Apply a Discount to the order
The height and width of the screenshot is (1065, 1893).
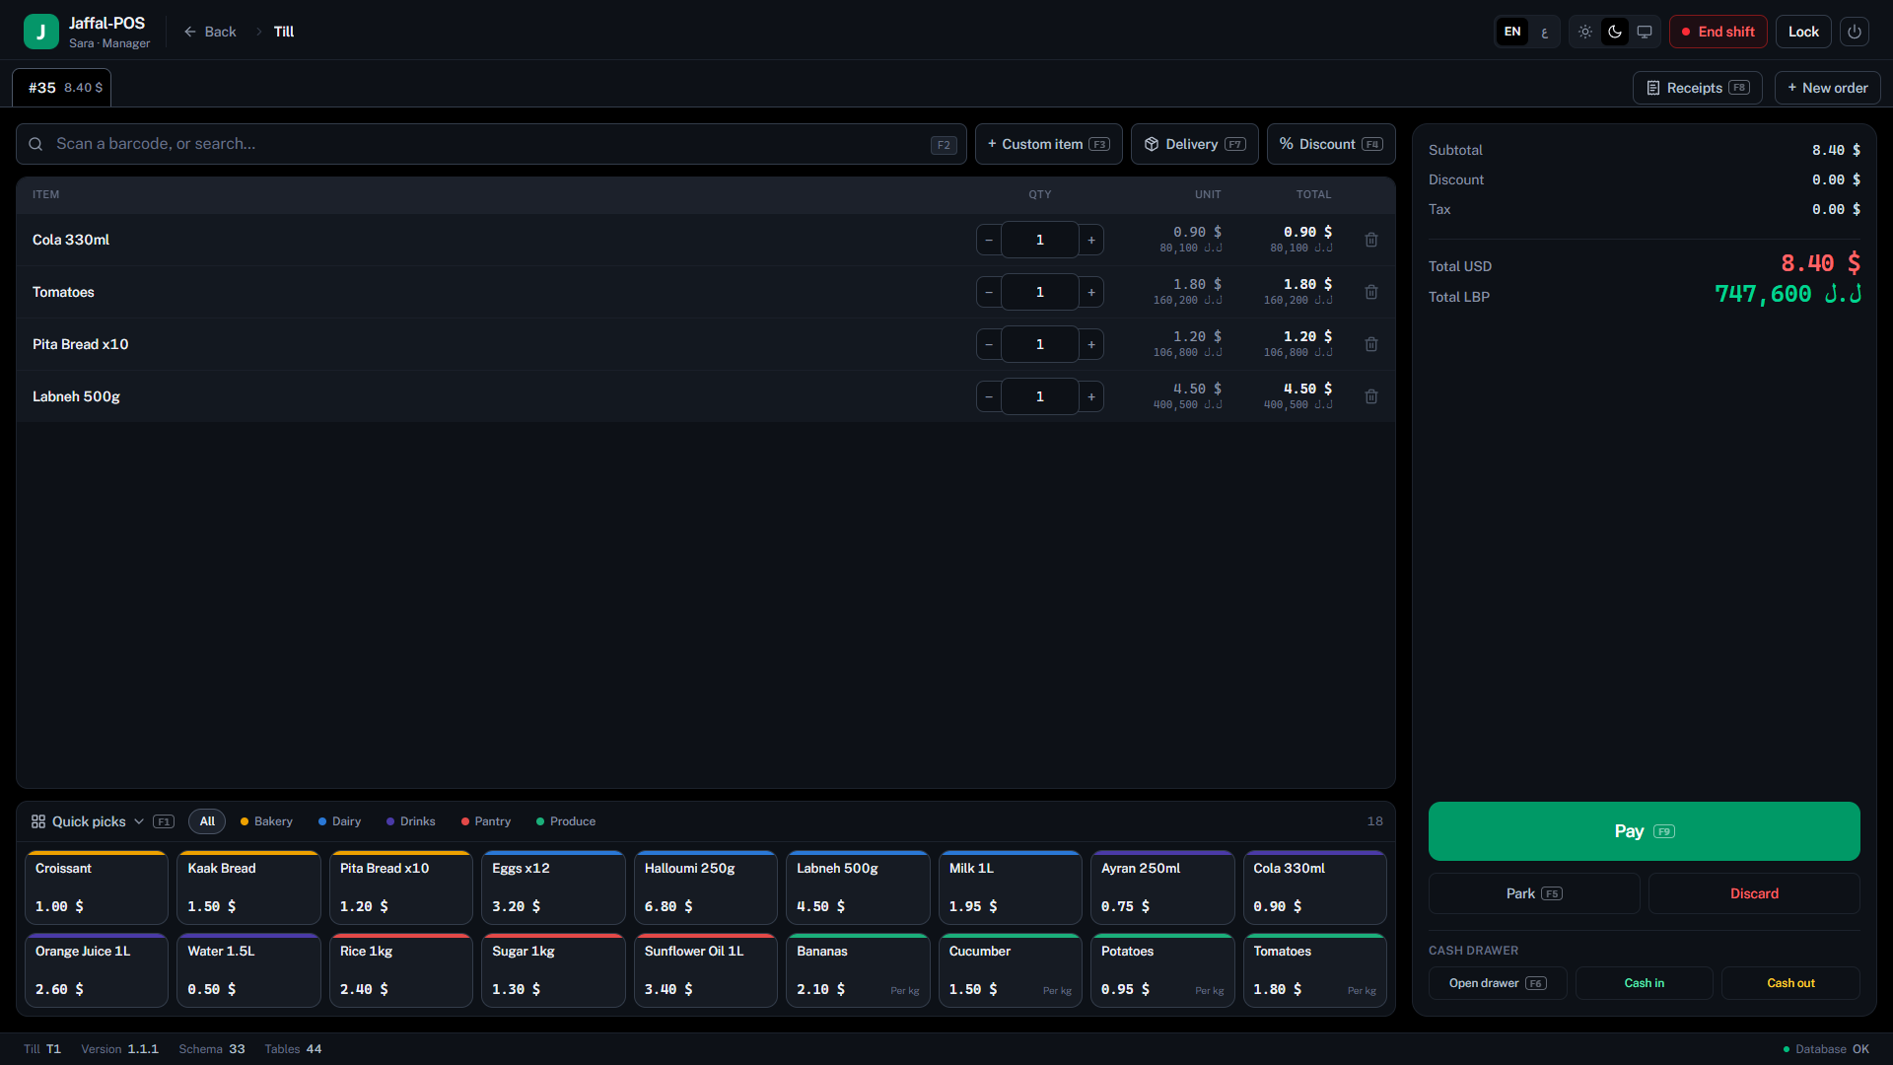coord(1331,144)
